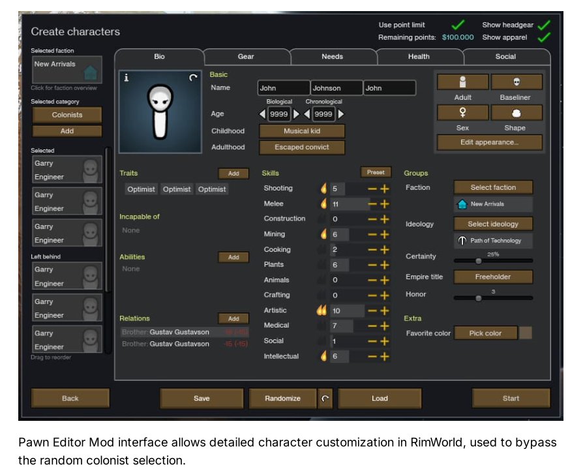Switch to the Bio tab
The width and height of the screenshot is (570, 475).
[x=159, y=57]
